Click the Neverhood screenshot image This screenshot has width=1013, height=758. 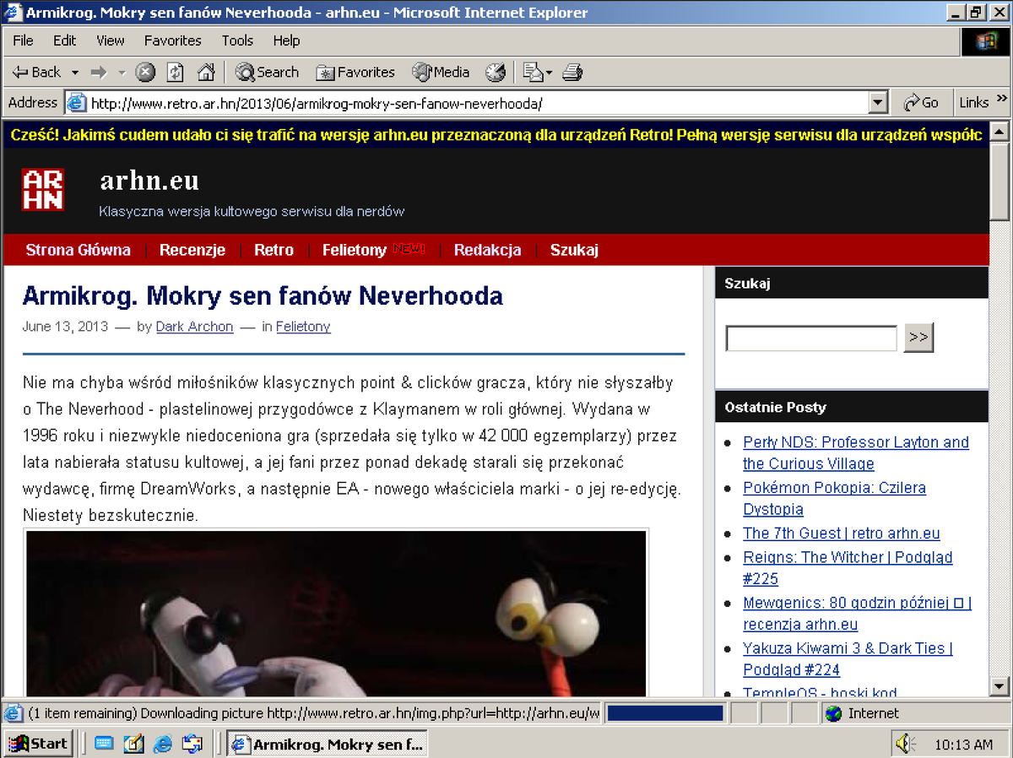click(x=337, y=613)
